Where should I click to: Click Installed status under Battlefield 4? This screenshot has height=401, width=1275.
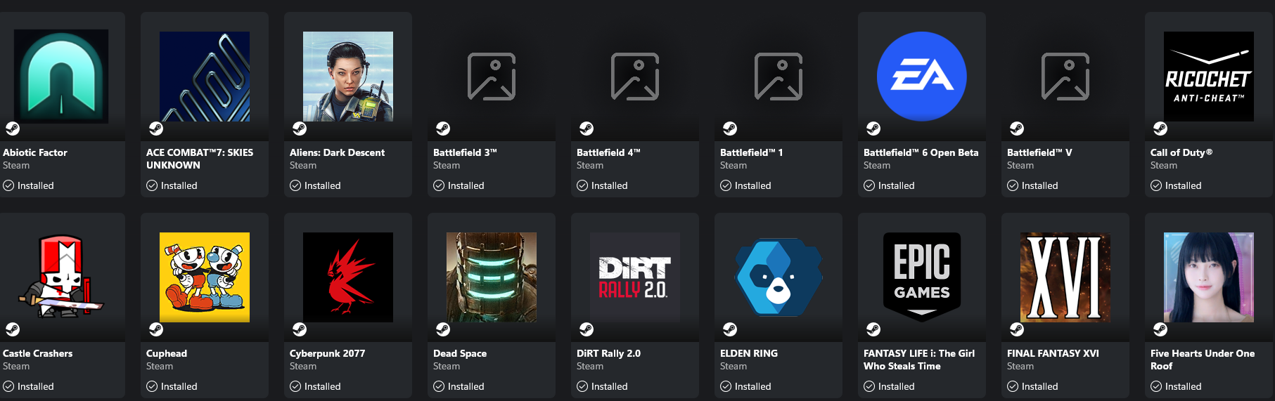(x=603, y=185)
